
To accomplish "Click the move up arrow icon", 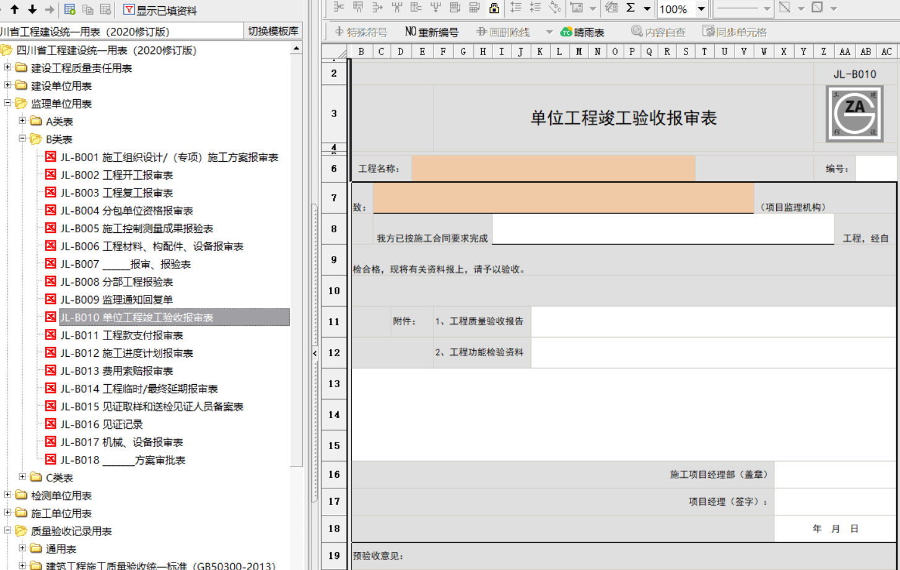I will [15, 9].
